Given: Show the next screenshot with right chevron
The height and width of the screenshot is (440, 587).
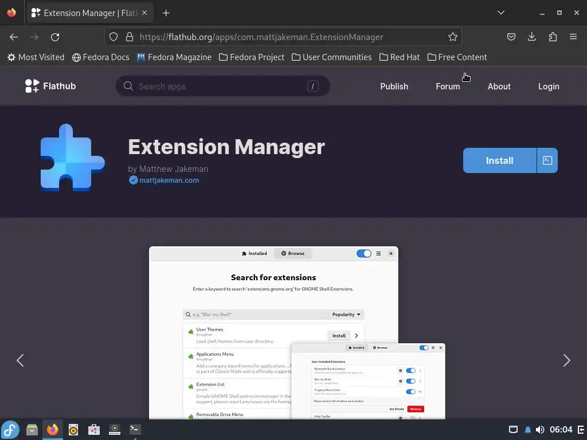Looking at the screenshot, I should [567, 360].
